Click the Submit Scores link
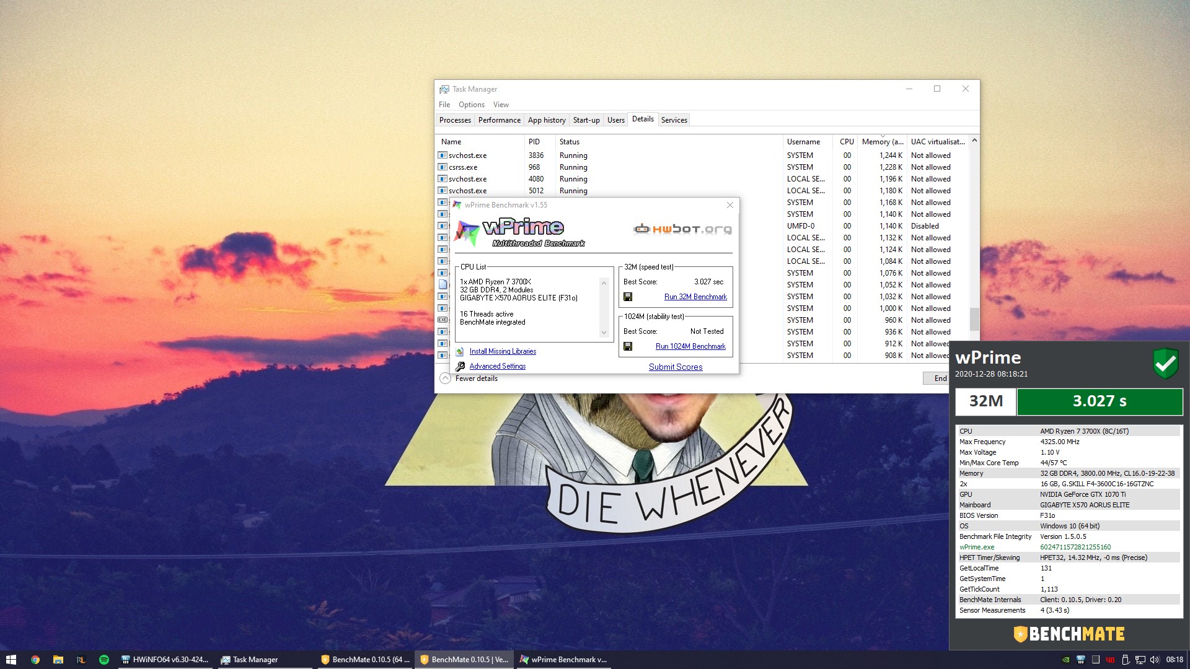Viewport: 1190px width, 669px height. tap(676, 367)
